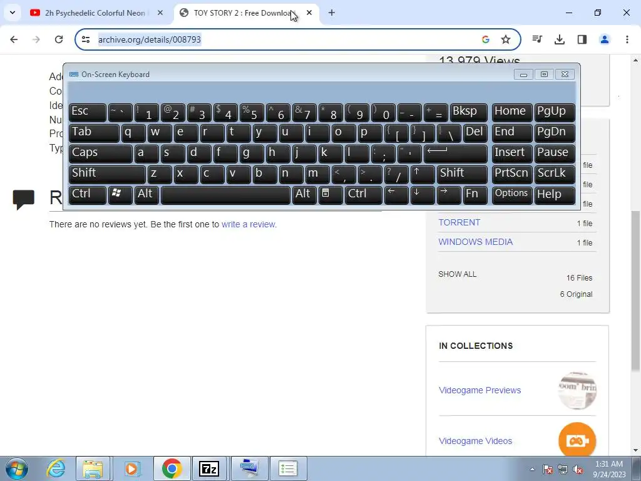The image size is (641, 481).
Task: Click the Help key on On-Screen Keyboard
Action: 555,194
